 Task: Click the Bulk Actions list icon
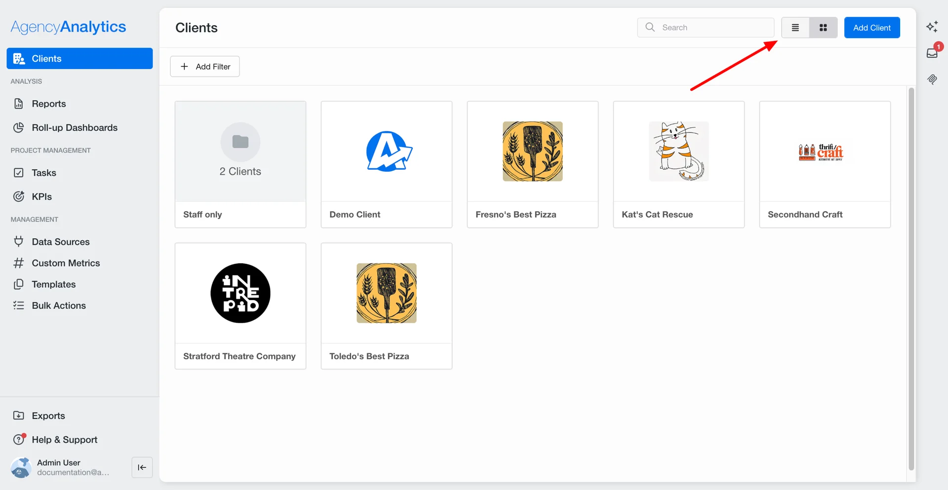(x=19, y=305)
